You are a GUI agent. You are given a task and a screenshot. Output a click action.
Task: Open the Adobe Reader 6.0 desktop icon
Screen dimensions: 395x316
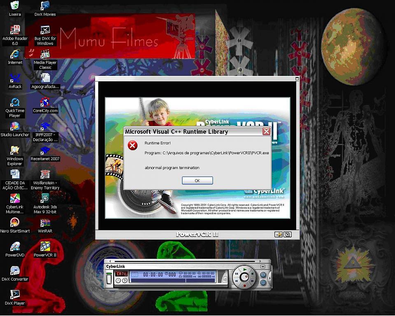click(15, 35)
